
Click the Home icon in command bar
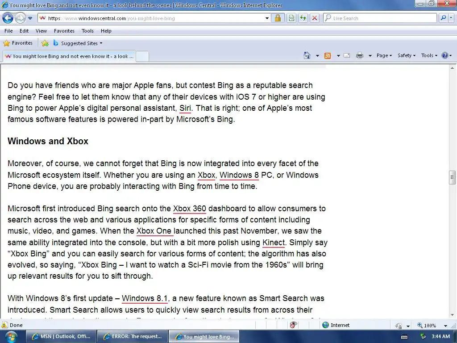click(307, 55)
